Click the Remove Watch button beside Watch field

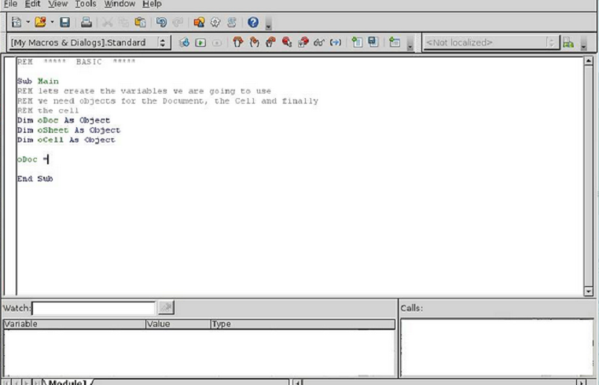click(166, 307)
